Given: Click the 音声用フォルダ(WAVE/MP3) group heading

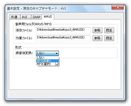Looking at the screenshot, I should (x=33, y=24).
